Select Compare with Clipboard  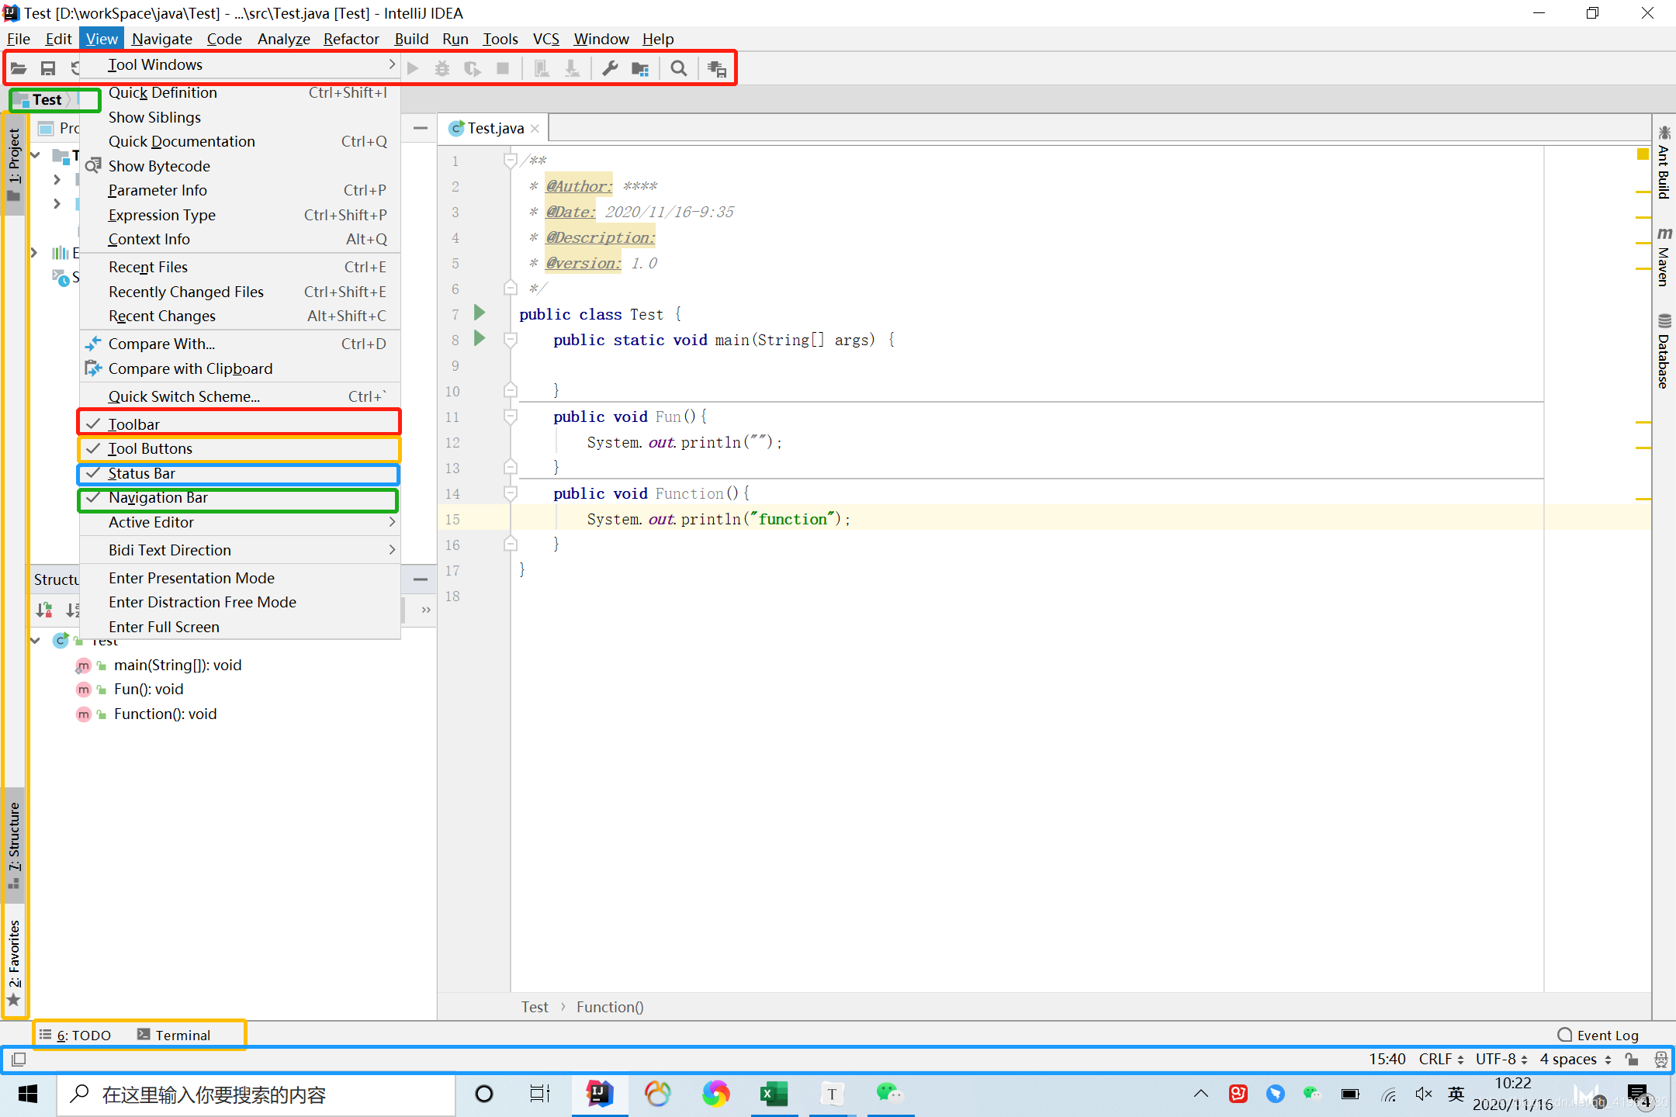click(x=241, y=368)
